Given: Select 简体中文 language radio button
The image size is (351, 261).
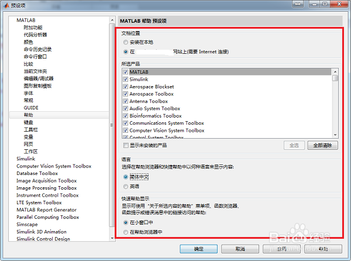Looking at the screenshot, I should 126,177.
